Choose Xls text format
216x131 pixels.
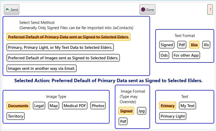click(206, 45)
